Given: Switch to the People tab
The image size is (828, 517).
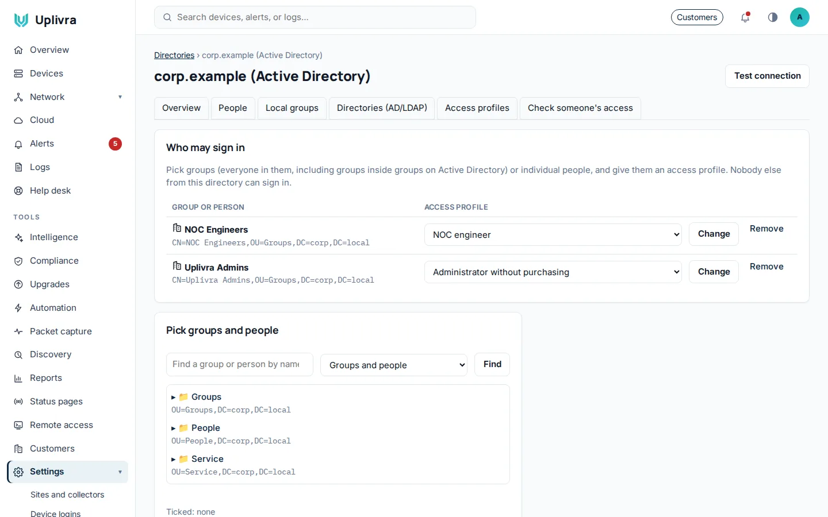Looking at the screenshot, I should (x=233, y=108).
